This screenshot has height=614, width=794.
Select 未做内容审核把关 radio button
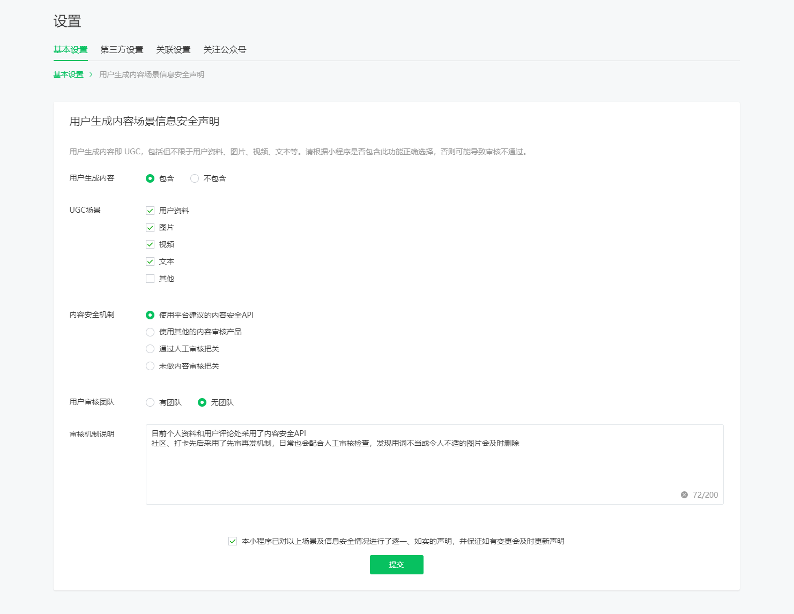[150, 366]
